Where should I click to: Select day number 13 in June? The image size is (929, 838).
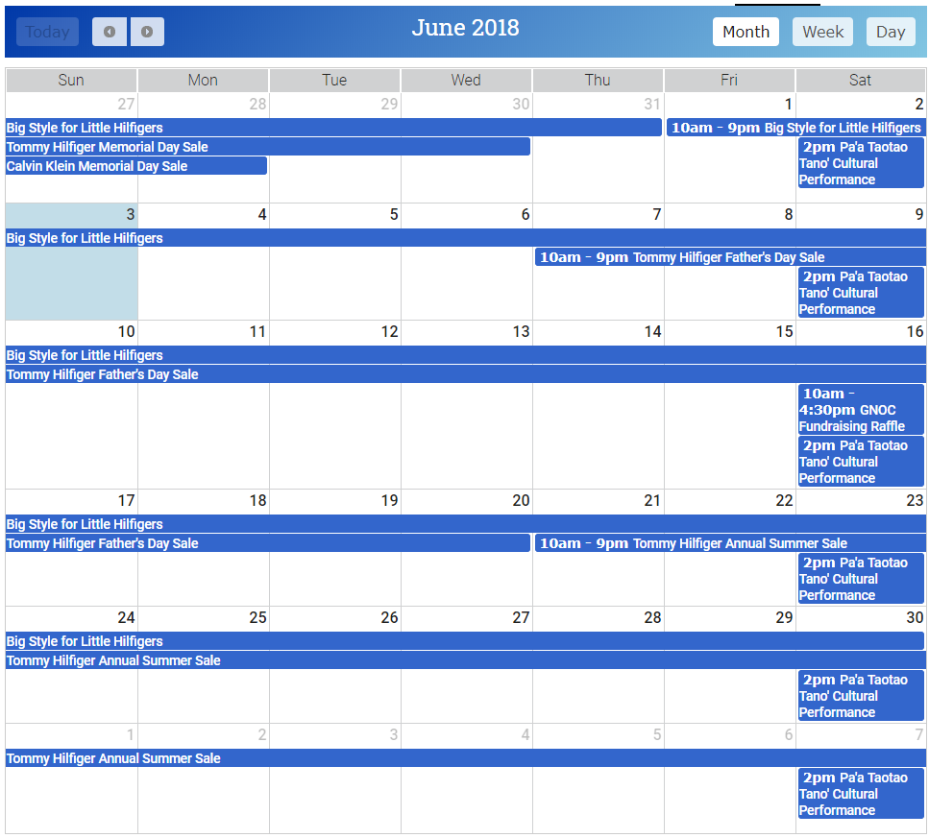[521, 331]
